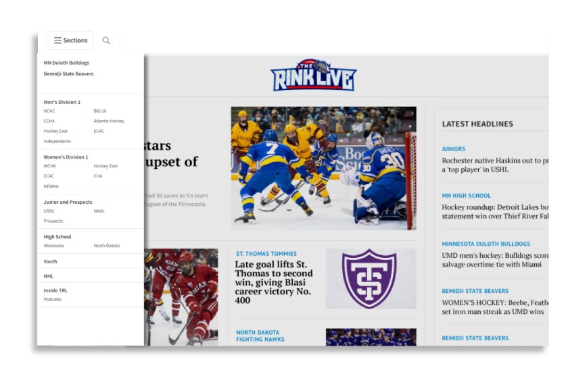Screen dimensions: 568x378
Task: Select Men's Division 1 section heading
Action: pyautogui.click(x=62, y=102)
